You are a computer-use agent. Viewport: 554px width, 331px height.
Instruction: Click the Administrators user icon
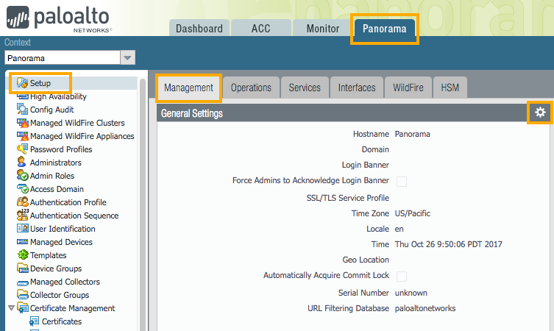click(22, 163)
